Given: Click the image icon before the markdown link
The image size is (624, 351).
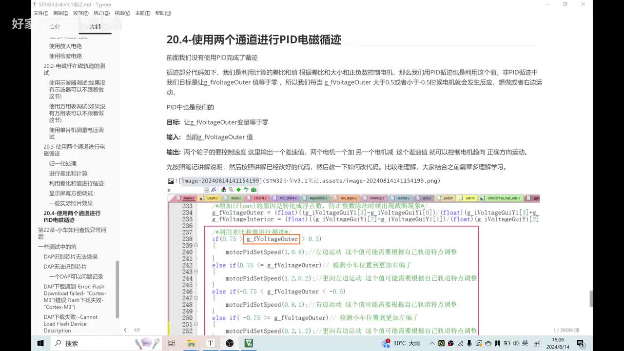Looking at the screenshot, I should point(171,181).
